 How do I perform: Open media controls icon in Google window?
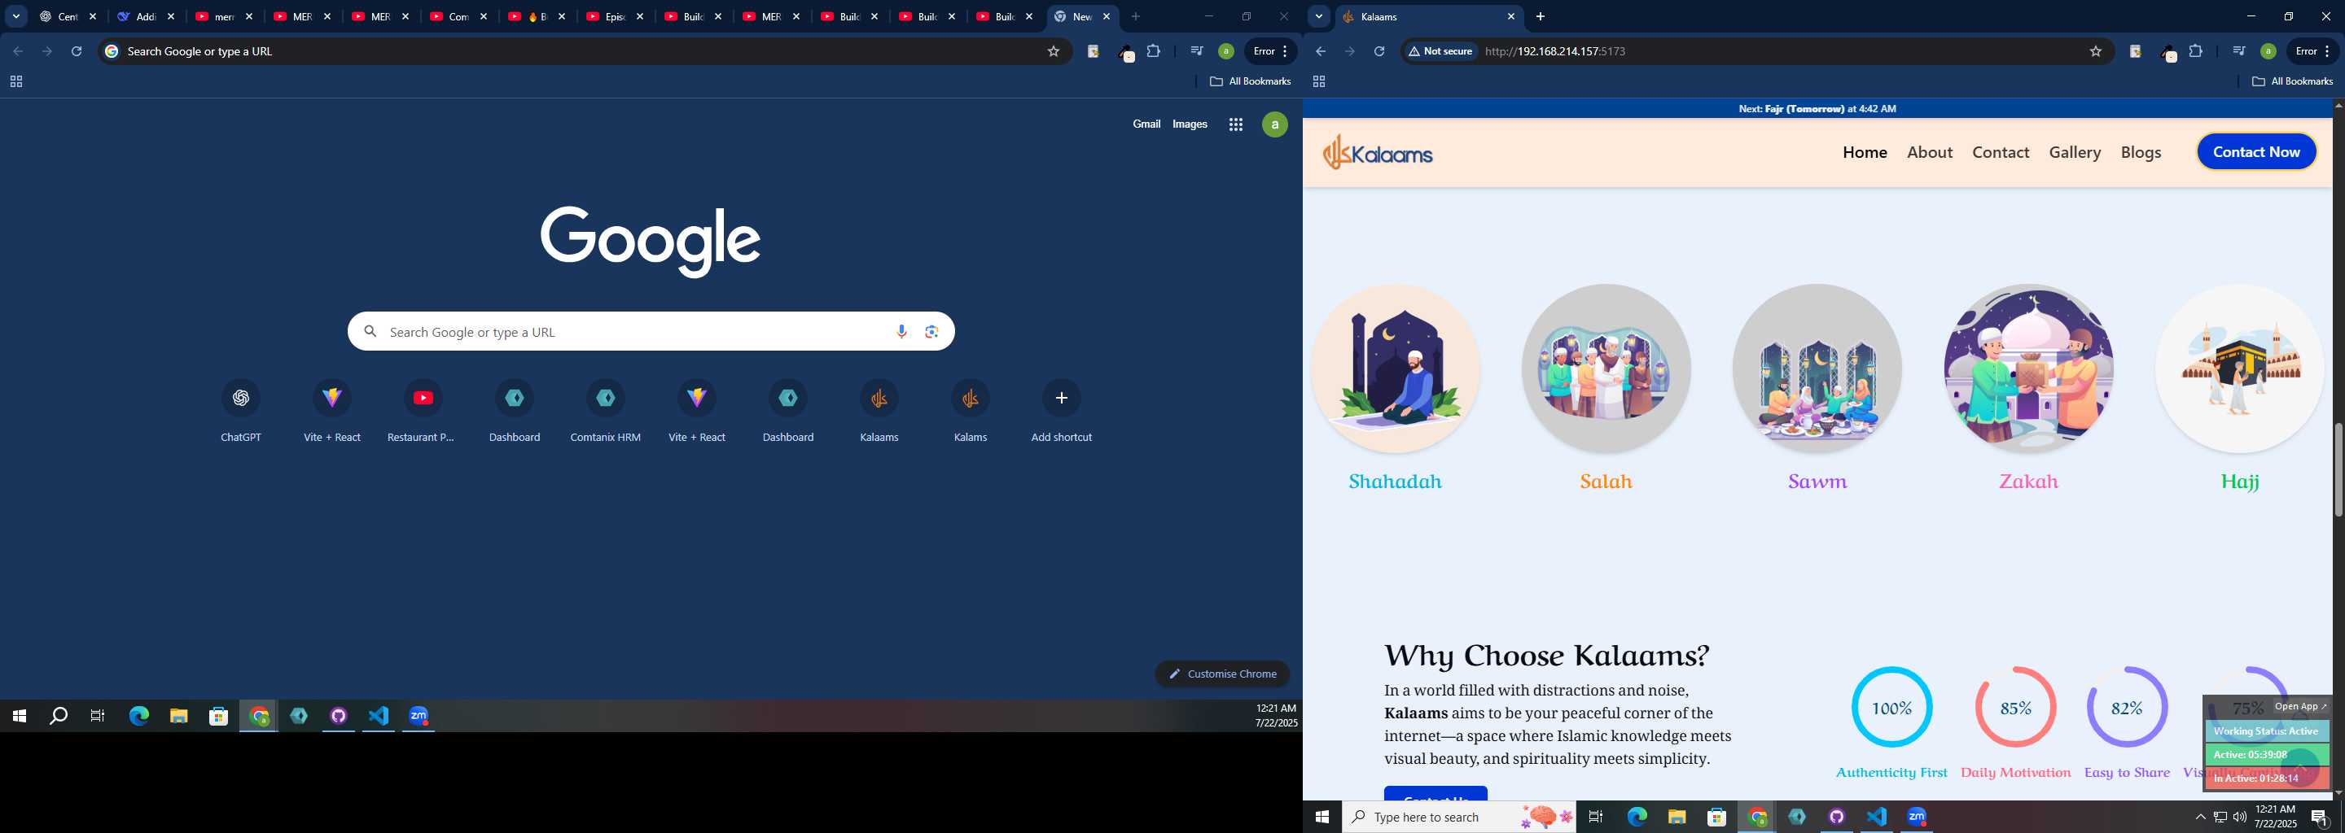coord(1196,51)
